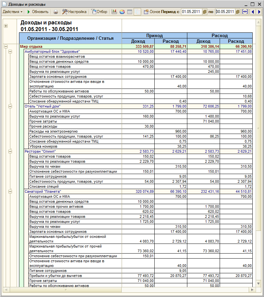Select the cell 71 040,00 in Отель group
This screenshot has height=297, width=264.
(x=204, y=121)
